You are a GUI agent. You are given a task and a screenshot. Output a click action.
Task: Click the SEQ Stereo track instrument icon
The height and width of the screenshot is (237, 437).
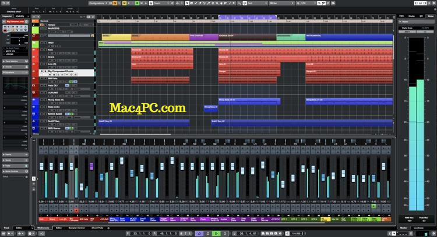pos(34,128)
